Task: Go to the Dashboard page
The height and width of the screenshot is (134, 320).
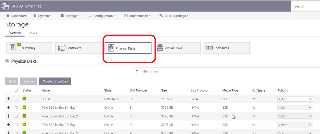Action: point(17,16)
